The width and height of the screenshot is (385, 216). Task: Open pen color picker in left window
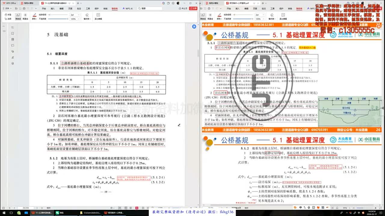pos(34,16)
